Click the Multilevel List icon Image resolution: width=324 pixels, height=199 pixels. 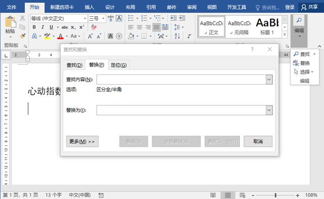(157, 18)
